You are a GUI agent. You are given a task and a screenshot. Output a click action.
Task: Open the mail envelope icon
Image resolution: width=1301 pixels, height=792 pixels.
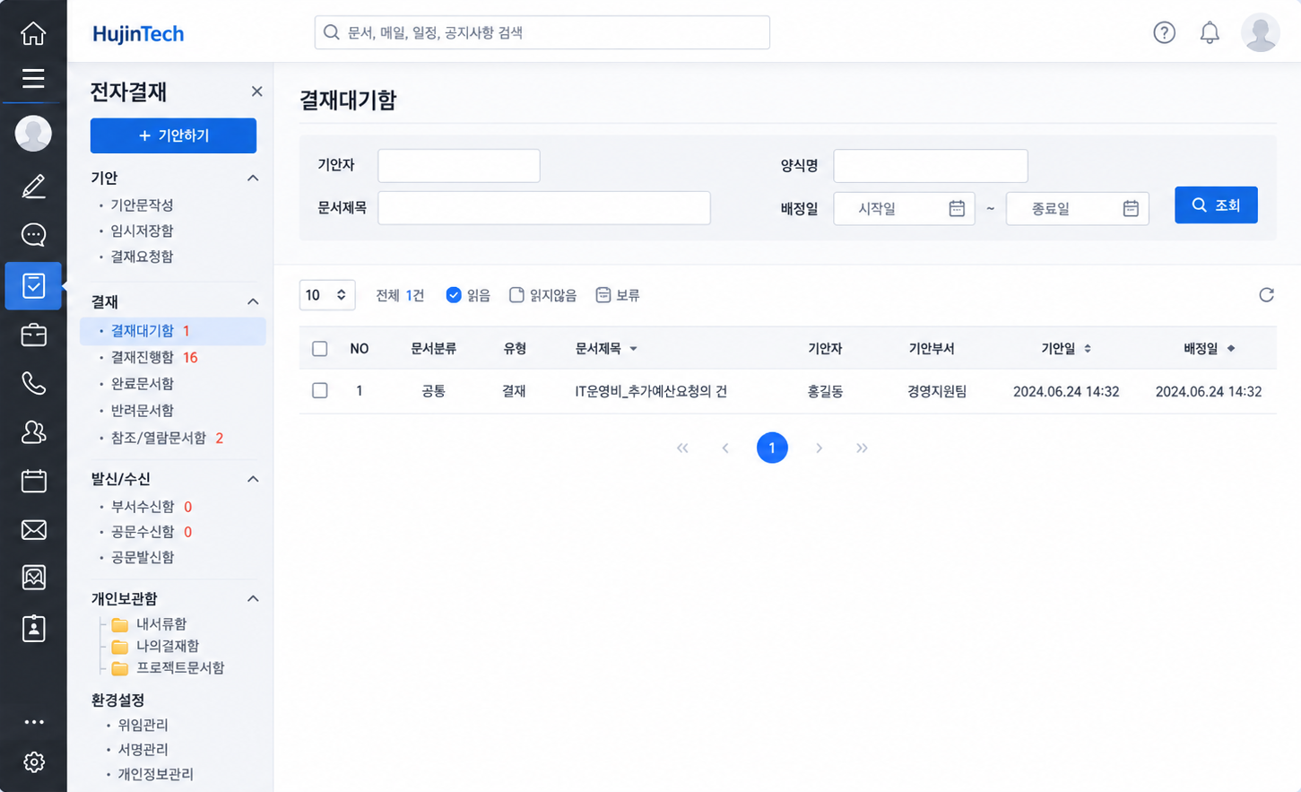click(33, 529)
